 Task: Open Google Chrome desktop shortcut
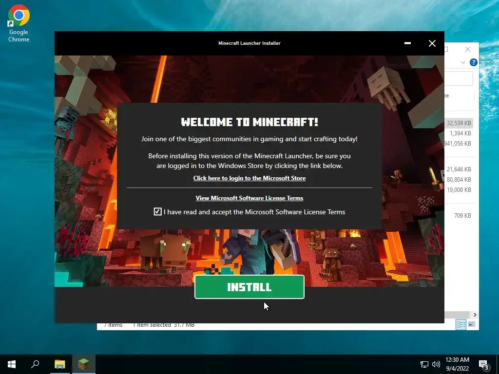tap(19, 23)
